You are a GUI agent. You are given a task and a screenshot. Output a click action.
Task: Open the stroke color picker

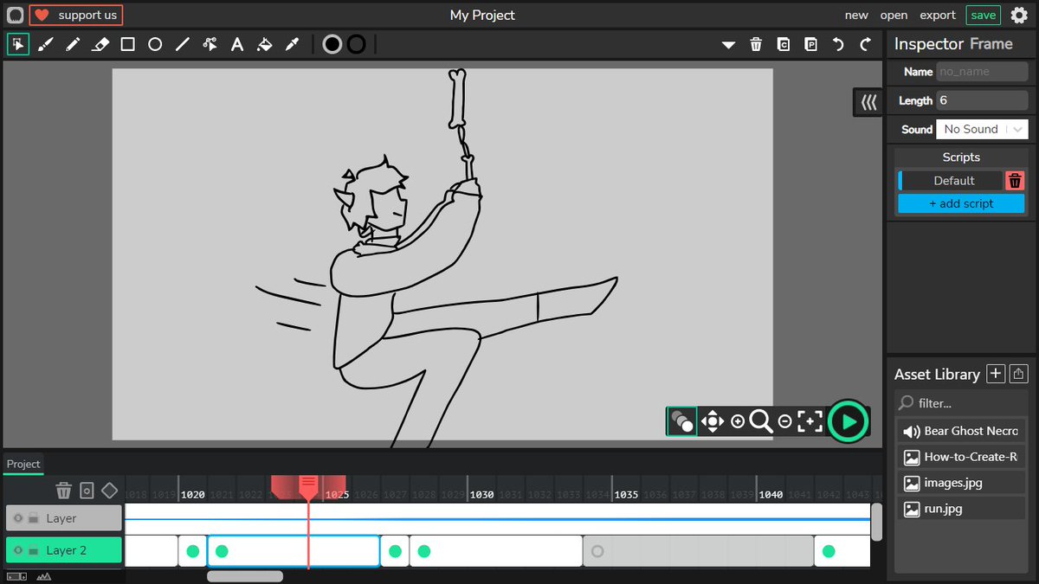356,44
